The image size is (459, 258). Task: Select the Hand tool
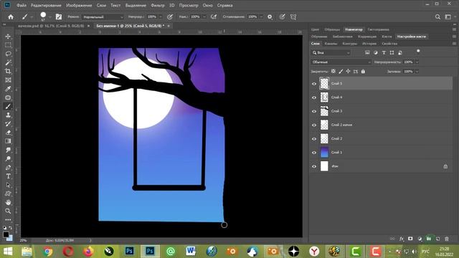tap(8, 202)
